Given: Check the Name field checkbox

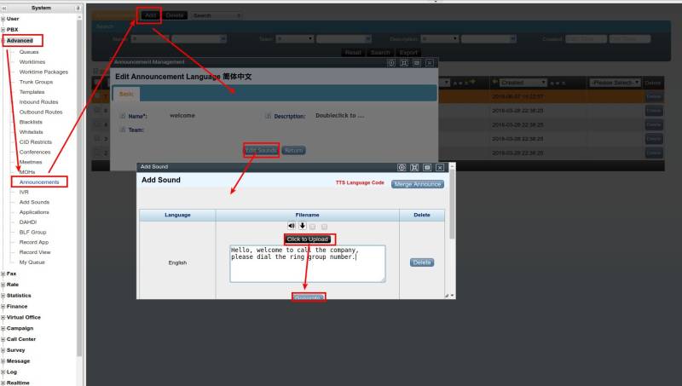Looking at the screenshot, I should [123, 116].
